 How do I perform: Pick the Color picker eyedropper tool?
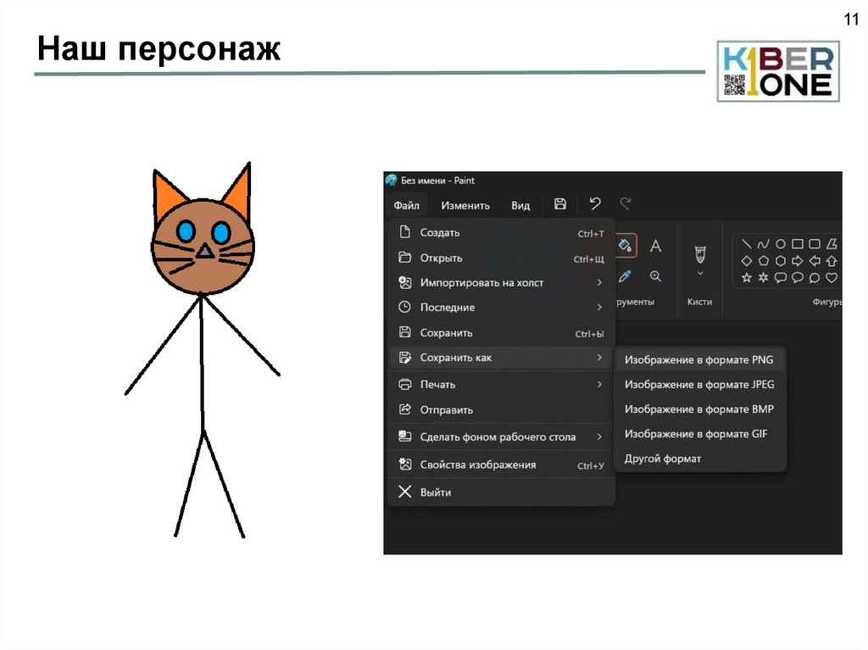point(625,276)
